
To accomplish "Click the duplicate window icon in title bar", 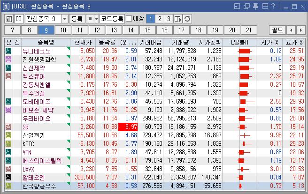I will pos(246,6).
